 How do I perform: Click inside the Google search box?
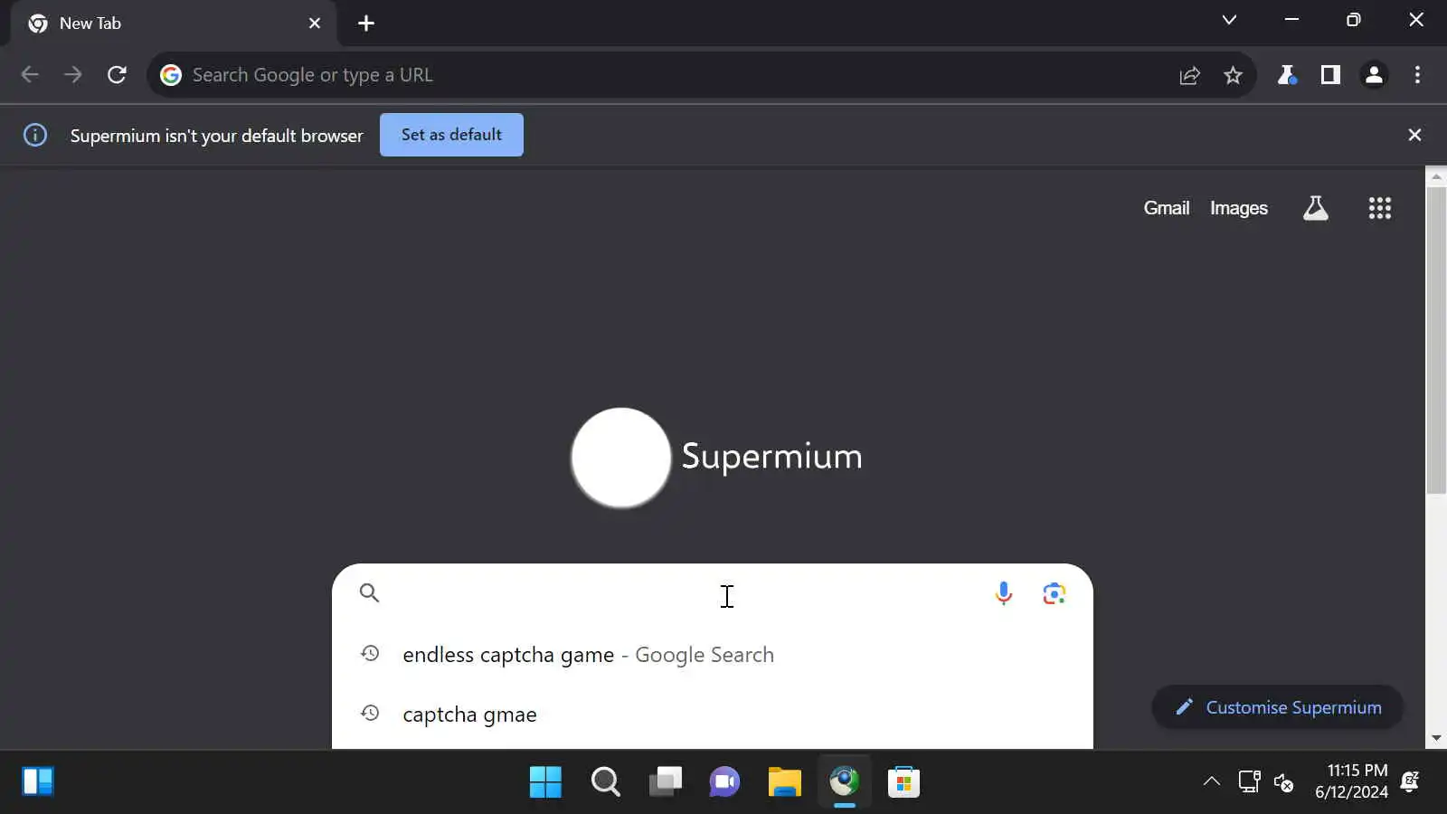(x=713, y=593)
